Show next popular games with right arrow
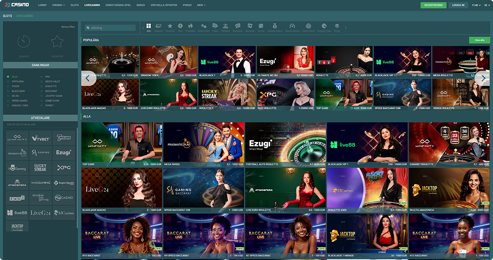The width and height of the screenshot is (493, 260). 483,78
